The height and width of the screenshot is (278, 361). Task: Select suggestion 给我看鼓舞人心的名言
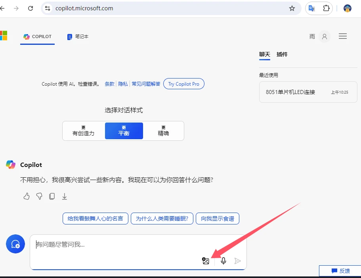pos(96,219)
